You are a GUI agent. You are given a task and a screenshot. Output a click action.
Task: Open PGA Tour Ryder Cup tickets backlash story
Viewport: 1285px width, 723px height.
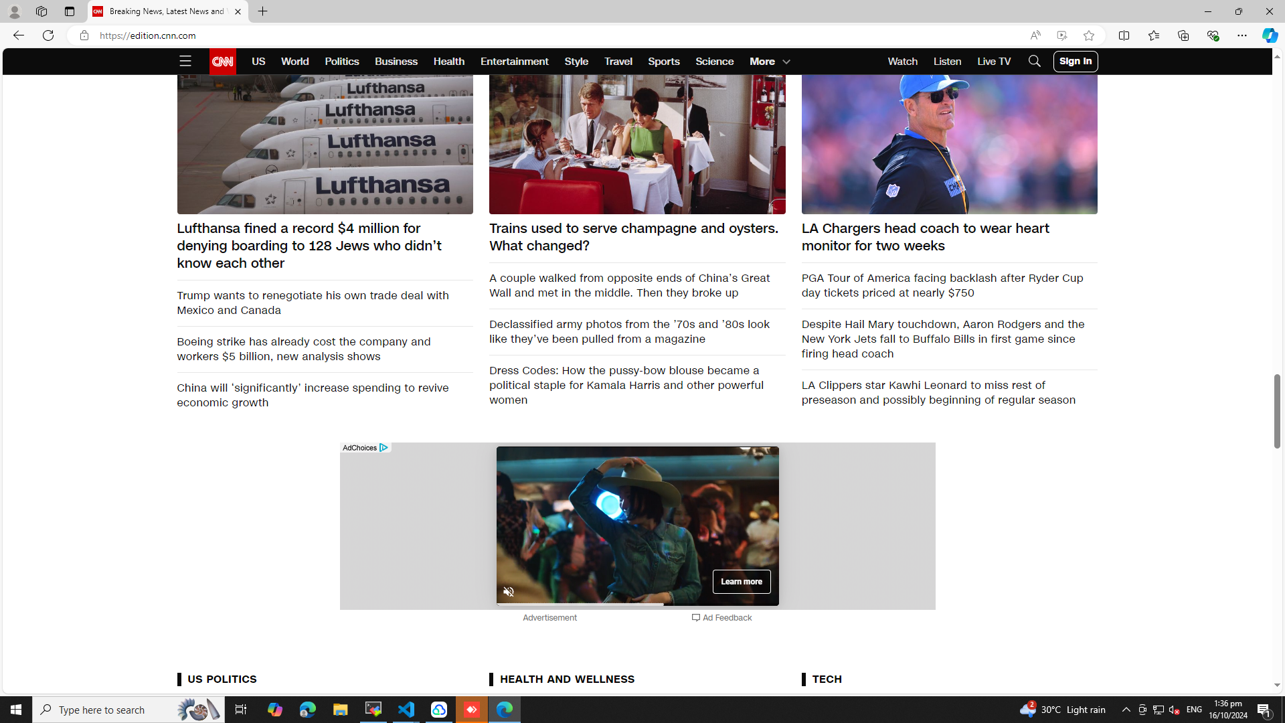(942, 285)
